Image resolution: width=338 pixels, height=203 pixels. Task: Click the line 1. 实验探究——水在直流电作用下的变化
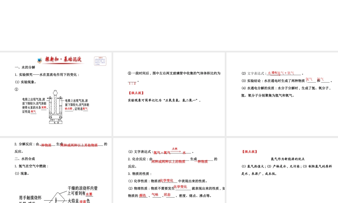point(47,75)
